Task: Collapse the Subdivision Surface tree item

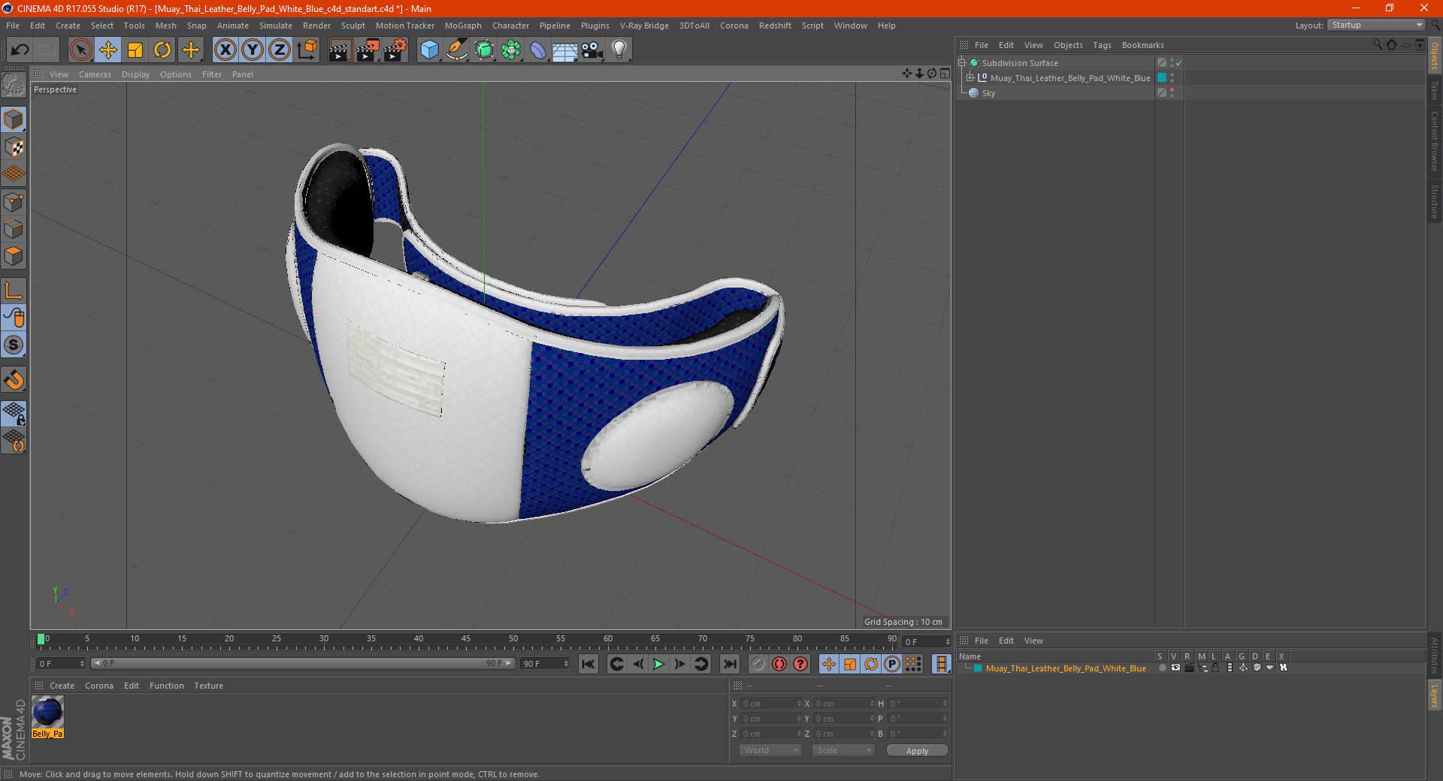Action: click(x=962, y=63)
